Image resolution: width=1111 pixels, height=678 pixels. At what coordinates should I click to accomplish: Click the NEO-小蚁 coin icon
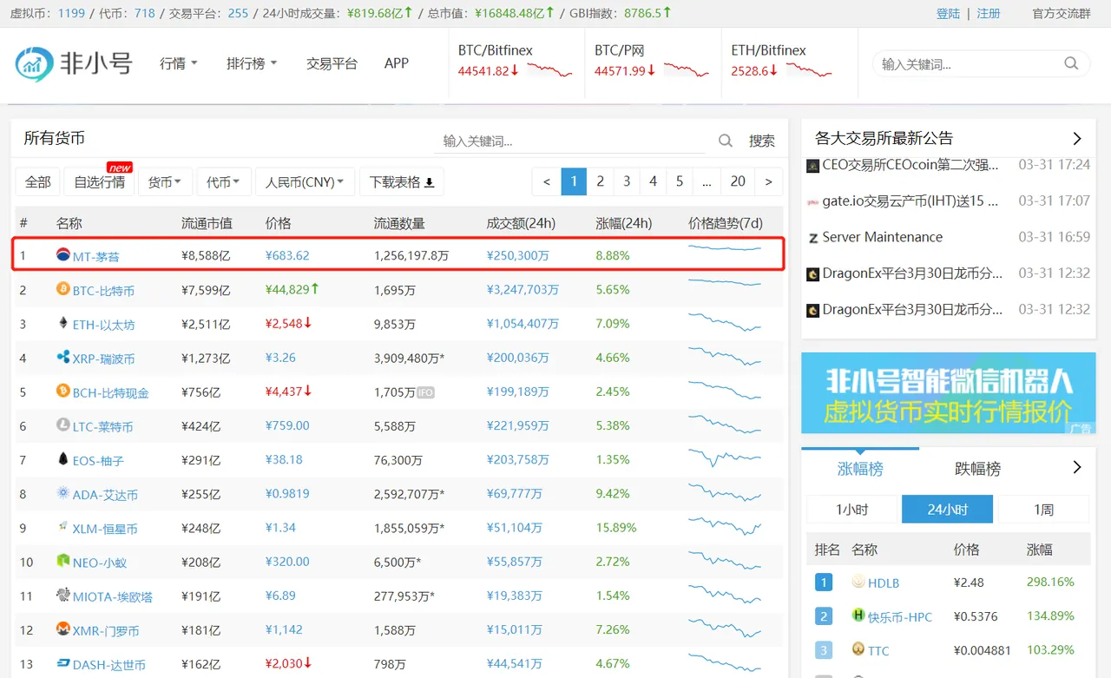(62, 561)
